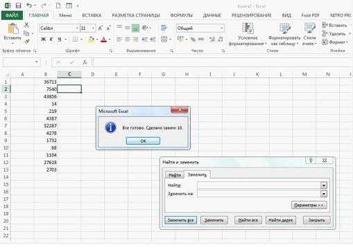
Task: Click the Borders icon in font group
Action: [75, 39]
